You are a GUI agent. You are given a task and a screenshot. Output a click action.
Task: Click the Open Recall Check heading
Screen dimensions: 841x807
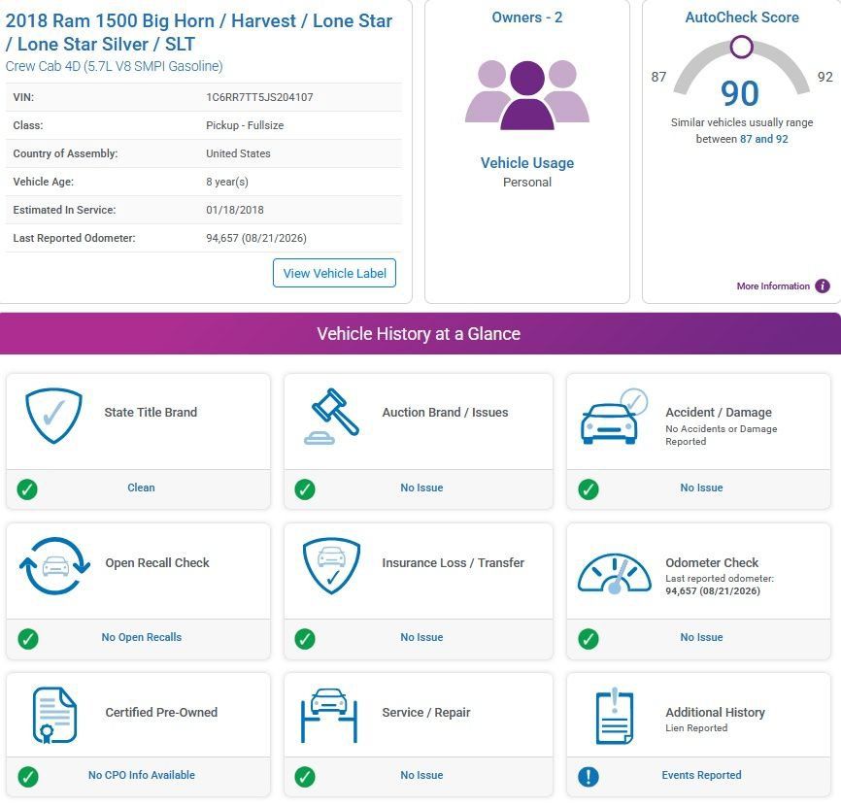click(157, 562)
